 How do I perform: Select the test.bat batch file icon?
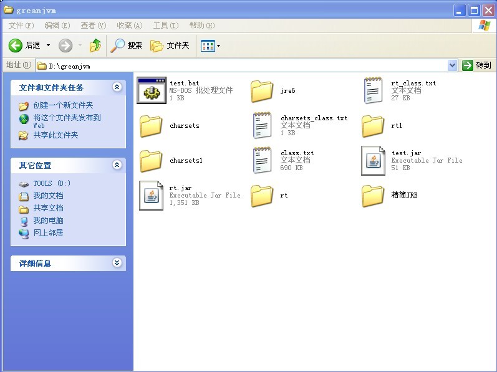[x=152, y=90]
